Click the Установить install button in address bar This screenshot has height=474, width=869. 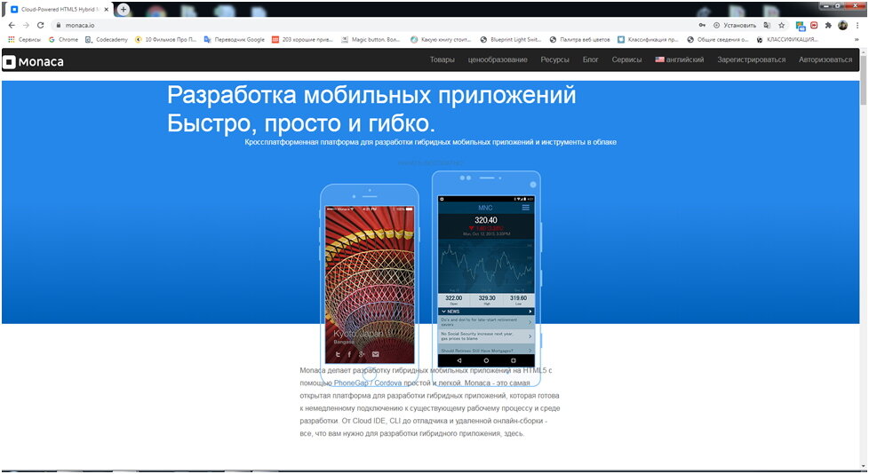tap(734, 25)
